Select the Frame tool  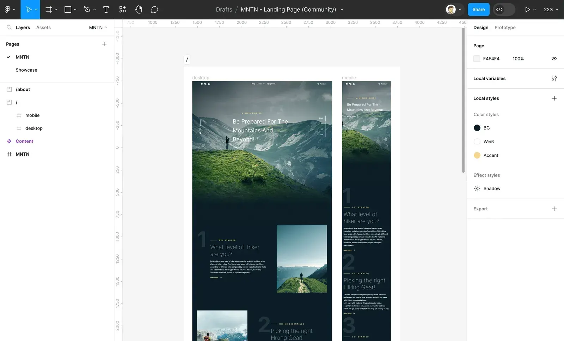pyautogui.click(x=49, y=10)
